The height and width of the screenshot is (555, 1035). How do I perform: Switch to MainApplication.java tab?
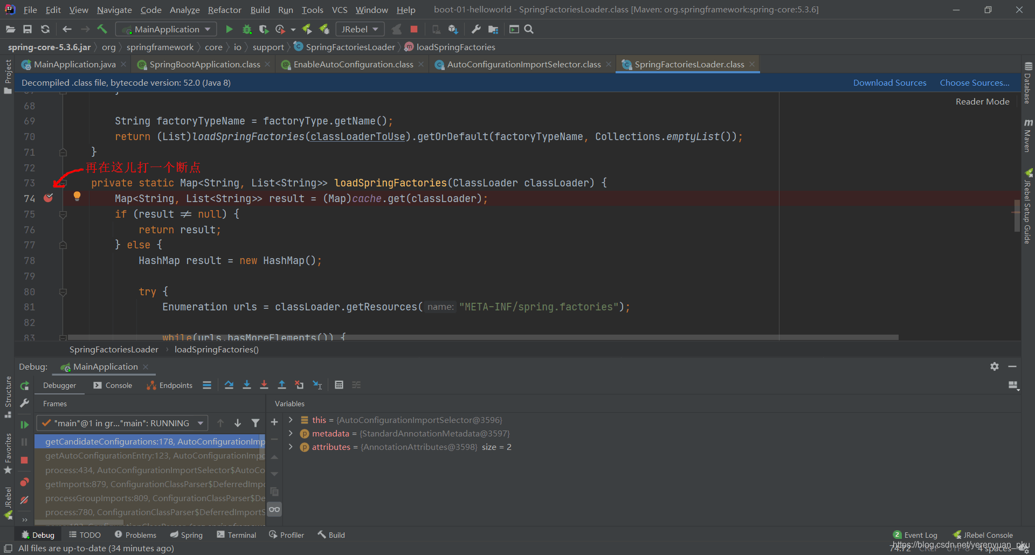(x=74, y=64)
